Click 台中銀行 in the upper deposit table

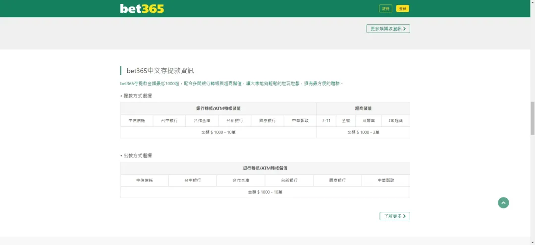pyautogui.click(x=169, y=121)
